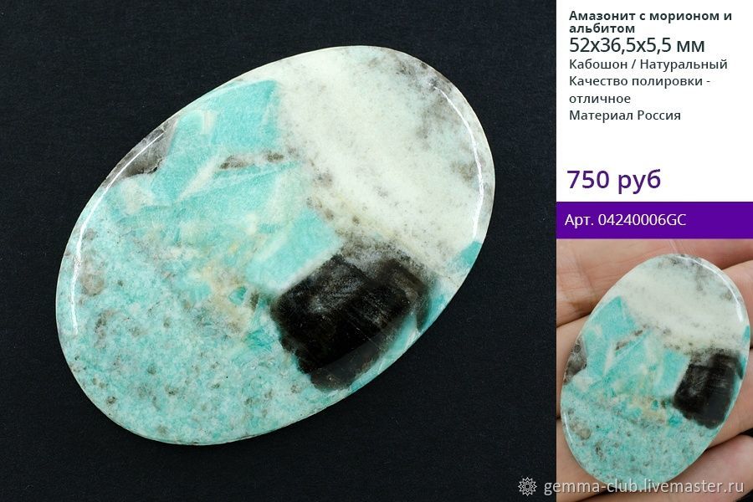The image size is (753, 502).
Task: Click the Livemaster snowflake logo in watermark
Action: 527,486
